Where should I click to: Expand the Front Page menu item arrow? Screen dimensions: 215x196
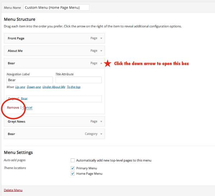[101, 38]
